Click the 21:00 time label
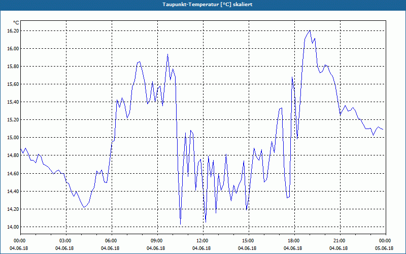Screen dimensions: 406x254 coord(340,241)
